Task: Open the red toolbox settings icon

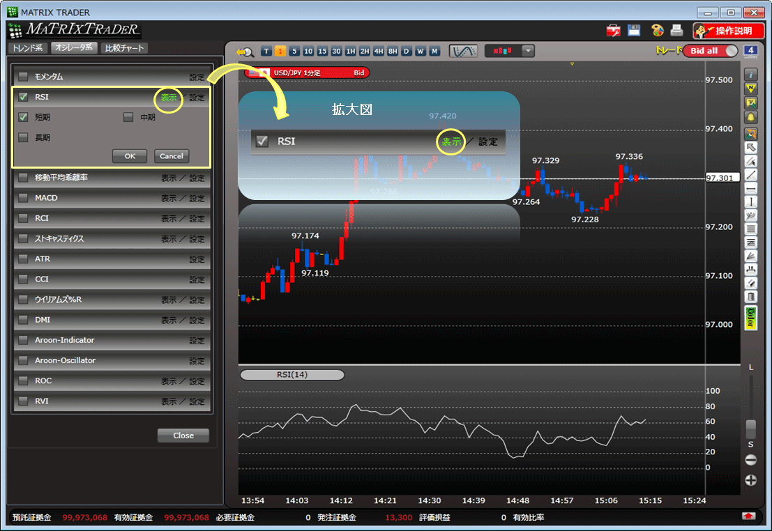Action: 613,31
